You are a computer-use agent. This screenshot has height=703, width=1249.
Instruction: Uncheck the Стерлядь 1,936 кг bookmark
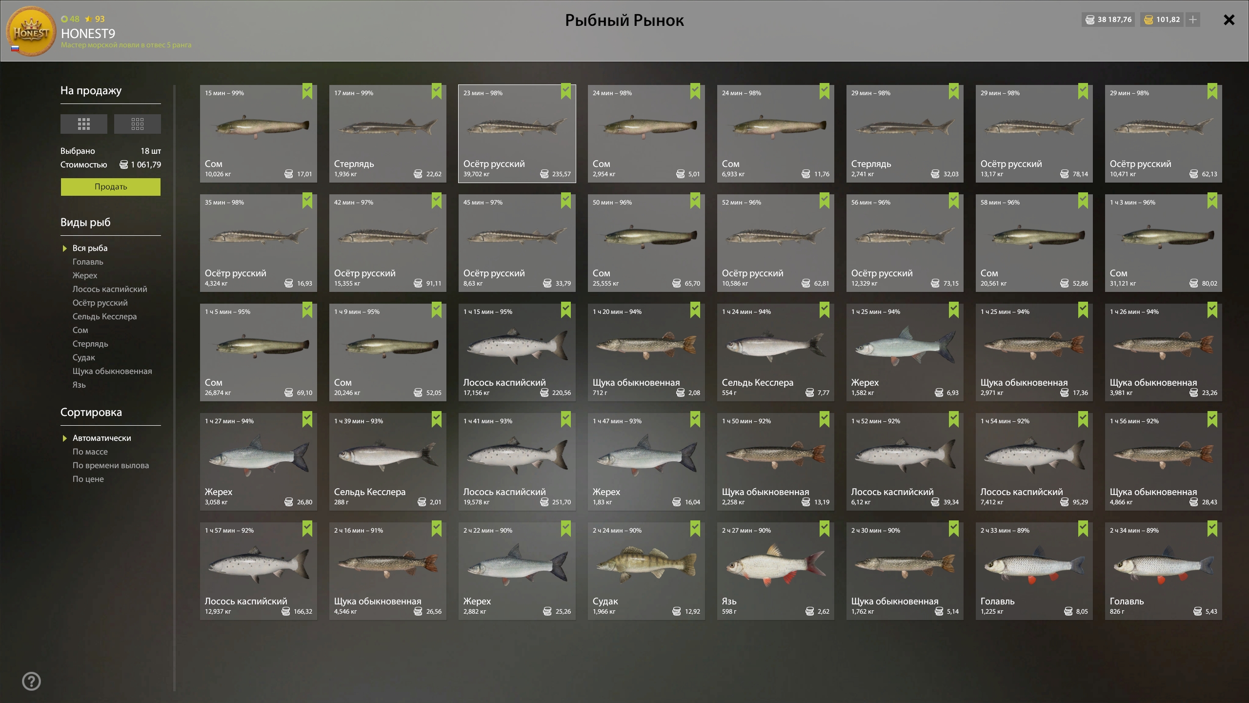(x=437, y=91)
